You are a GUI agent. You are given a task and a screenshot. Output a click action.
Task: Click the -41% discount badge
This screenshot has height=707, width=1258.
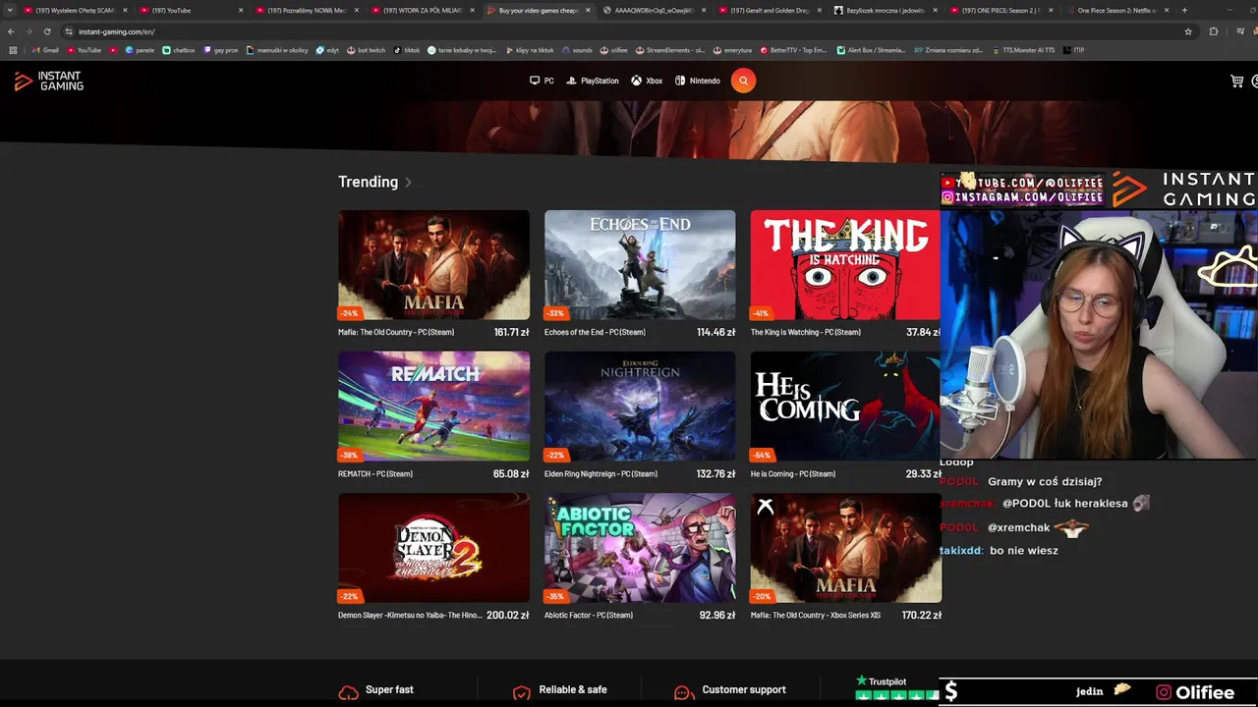pyautogui.click(x=762, y=314)
